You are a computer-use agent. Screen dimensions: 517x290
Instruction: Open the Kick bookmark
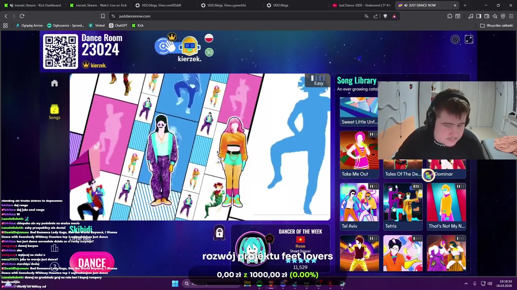138,25
